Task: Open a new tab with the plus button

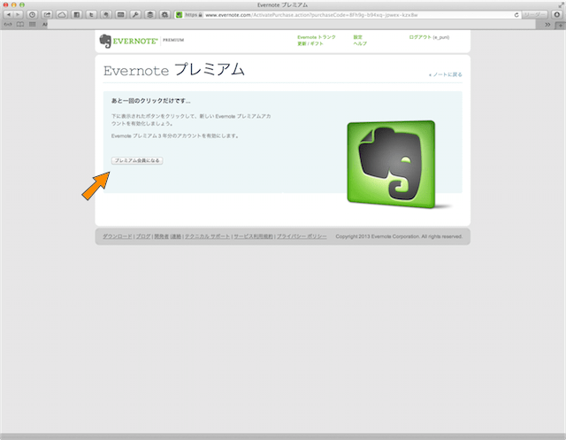Action: click(x=561, y=26)
